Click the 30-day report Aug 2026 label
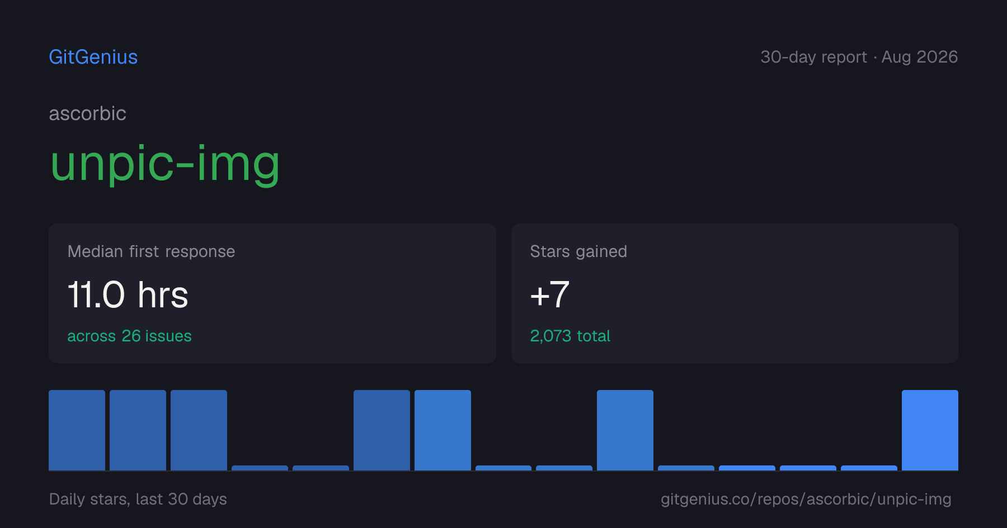The height and width of the screenshot is (528, 1007). (859, 57)
